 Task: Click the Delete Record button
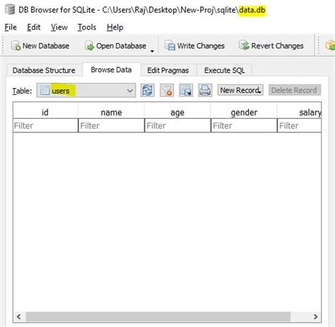[x=295, y=91]
